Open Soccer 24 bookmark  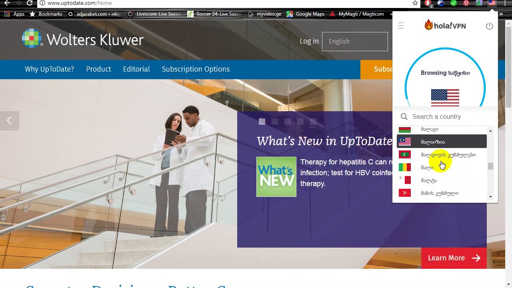coord(214,14)
